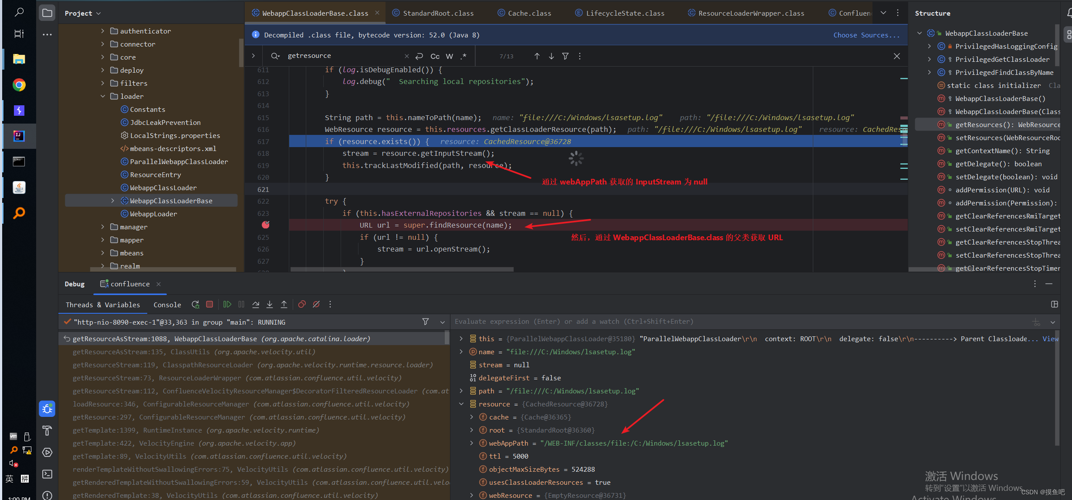This screenshot has width=1072, height=500.
Task: Click the Resume Program icon
Action: [x=227, y=304]
